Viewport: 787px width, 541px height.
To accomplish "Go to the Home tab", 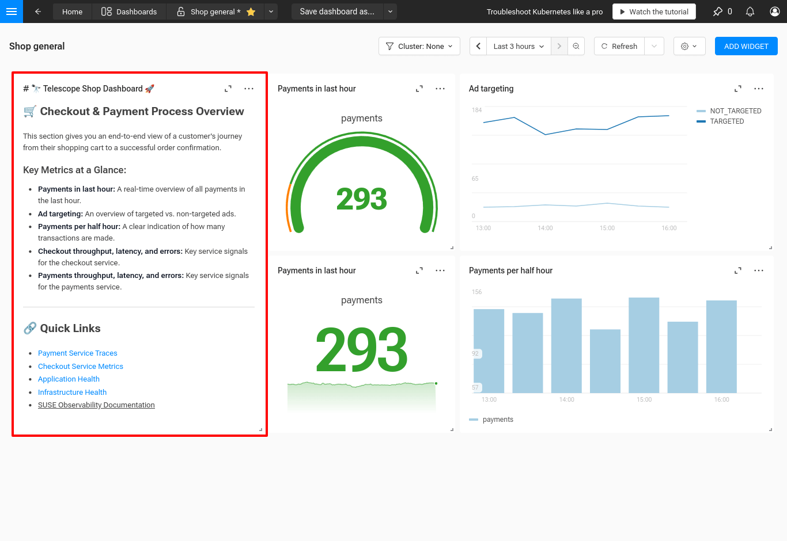I will click(72, 12).
